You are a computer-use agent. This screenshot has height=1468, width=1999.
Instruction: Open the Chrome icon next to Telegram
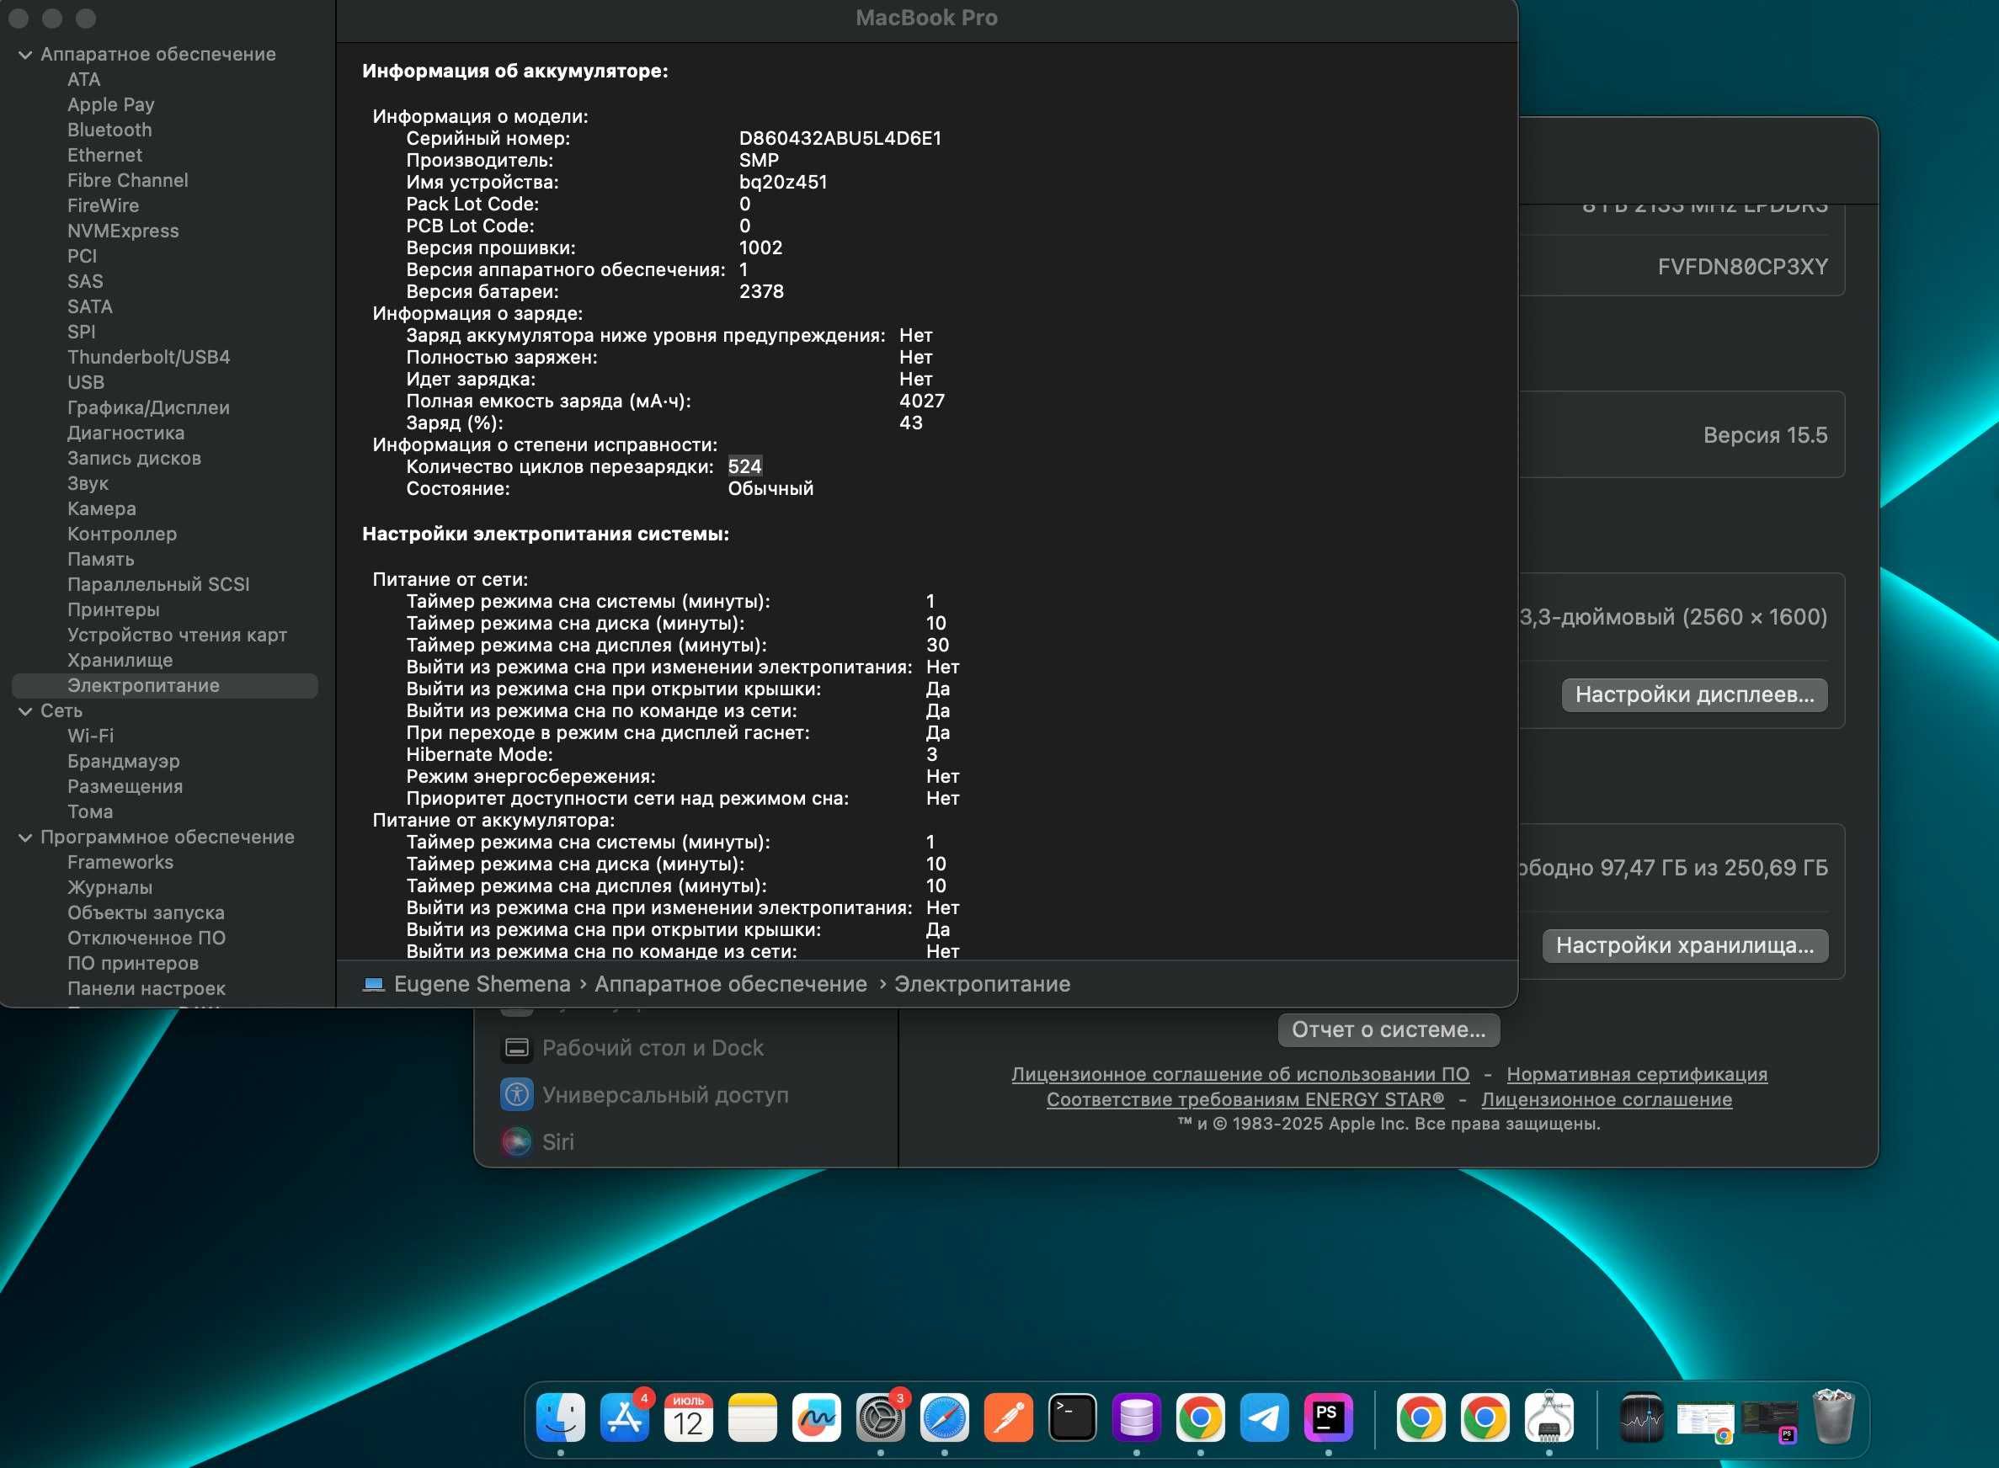1201,1417
